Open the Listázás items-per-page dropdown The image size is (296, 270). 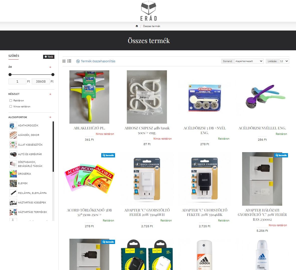[284, 61]
